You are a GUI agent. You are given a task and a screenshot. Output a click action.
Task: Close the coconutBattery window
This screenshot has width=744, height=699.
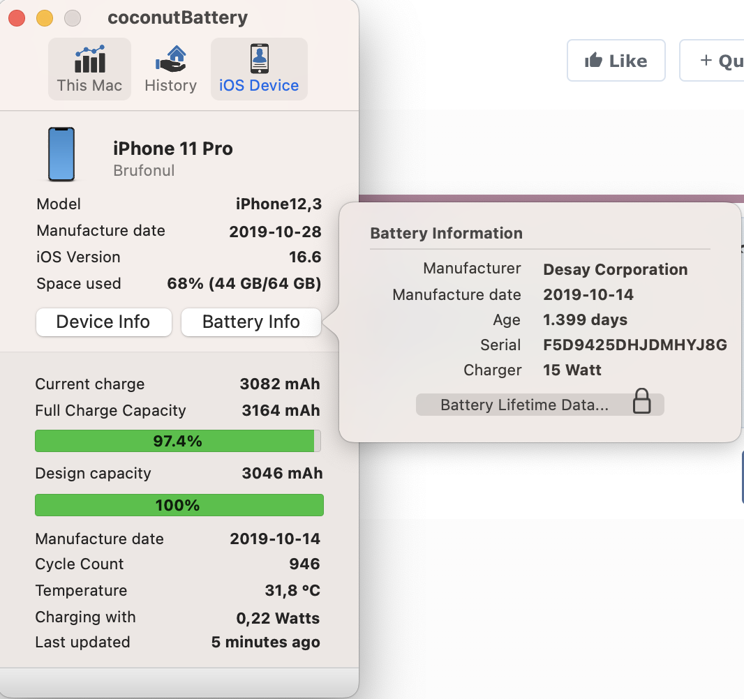tap(17, 18)
